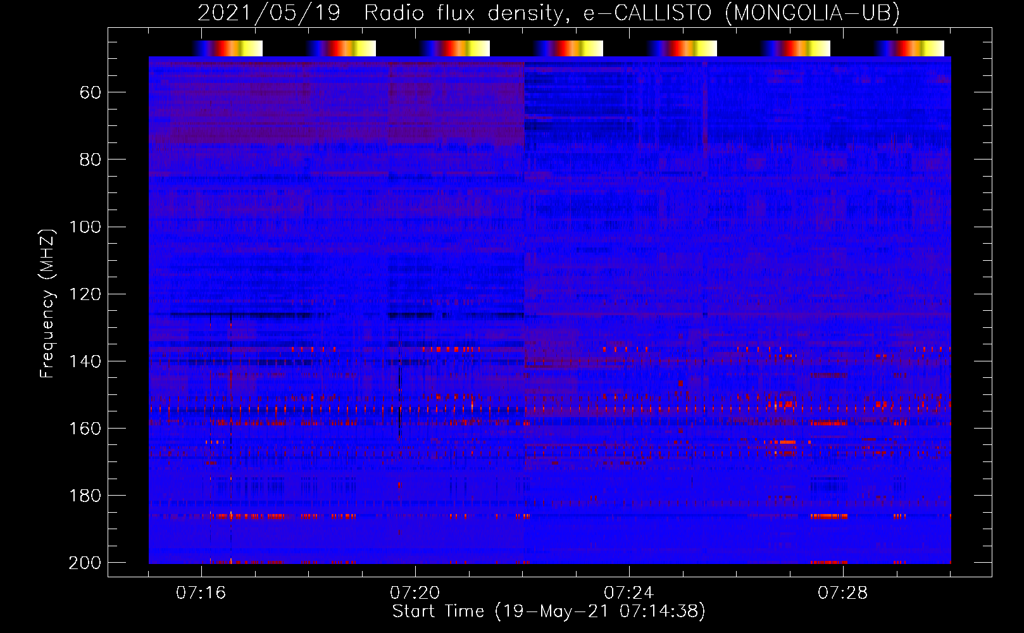Screen dimensions: 1024x633
Task: Click the 200 frequency tick label
Action: 85,563
